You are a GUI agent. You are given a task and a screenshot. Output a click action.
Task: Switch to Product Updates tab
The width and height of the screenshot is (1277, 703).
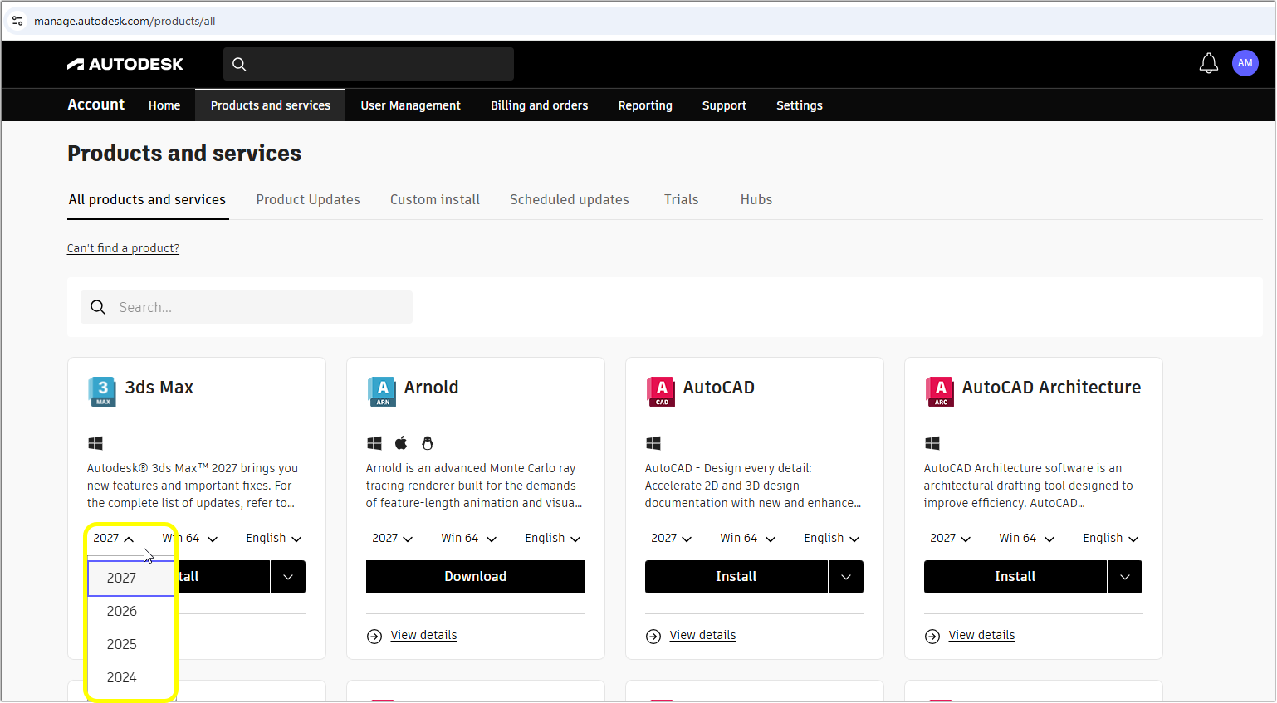(308, 200)
